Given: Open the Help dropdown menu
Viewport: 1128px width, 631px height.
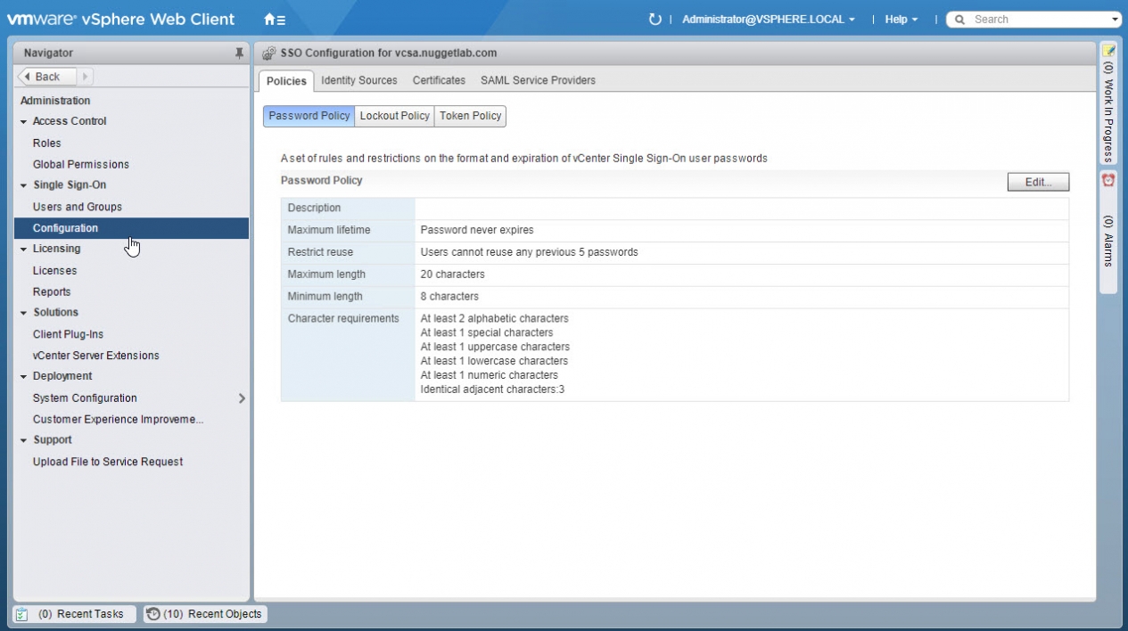Looking at the screenshot, I should coord(901,20).
